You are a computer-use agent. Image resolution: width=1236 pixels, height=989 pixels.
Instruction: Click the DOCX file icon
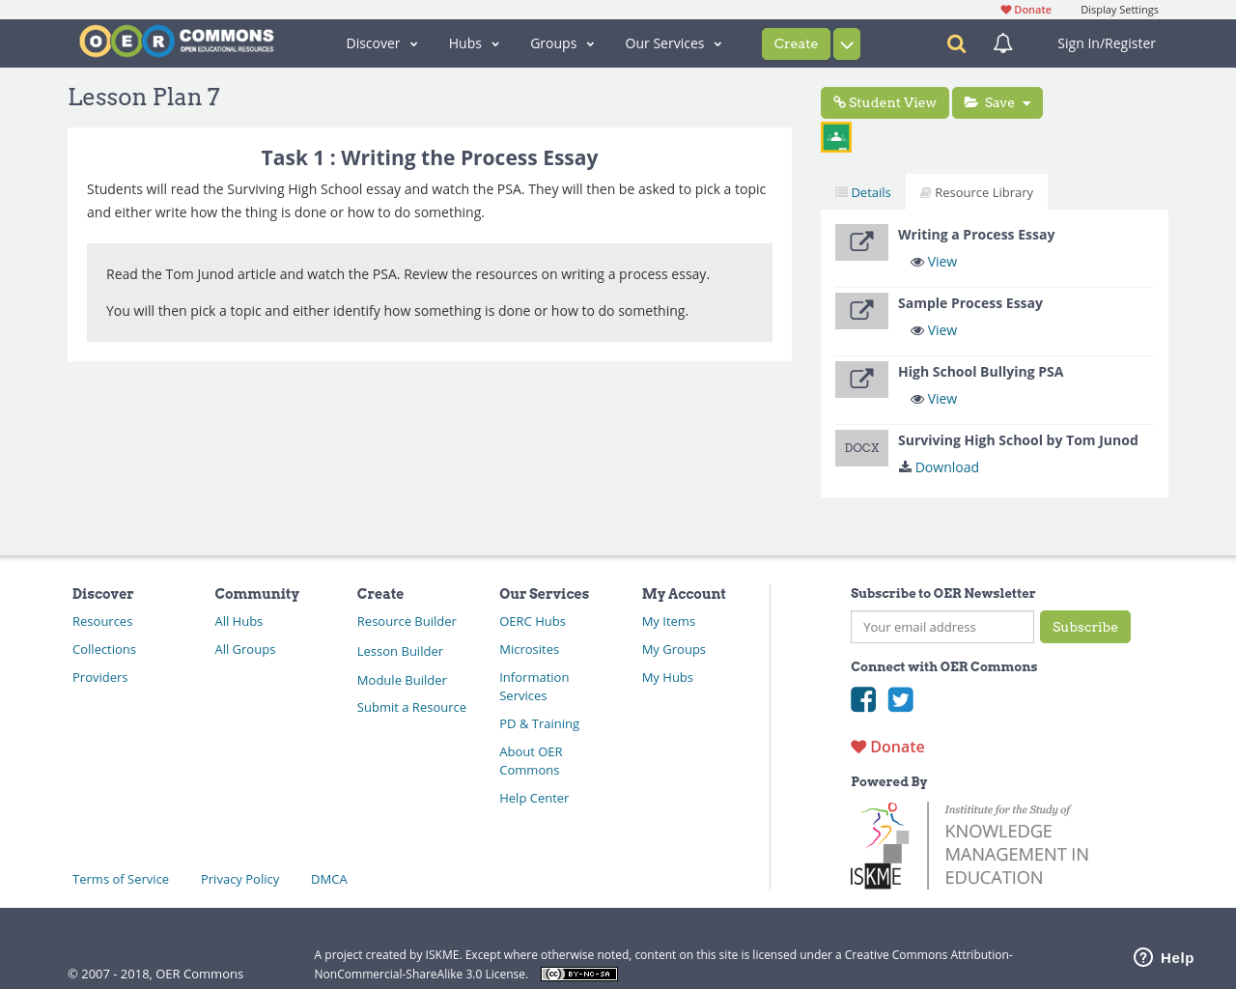coord(861,447)
